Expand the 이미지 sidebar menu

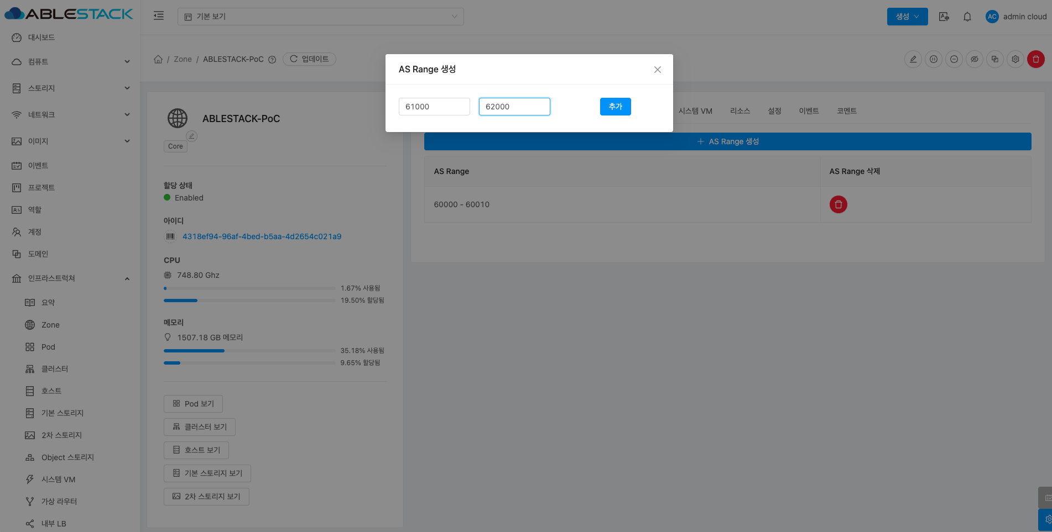coord(70,141)
